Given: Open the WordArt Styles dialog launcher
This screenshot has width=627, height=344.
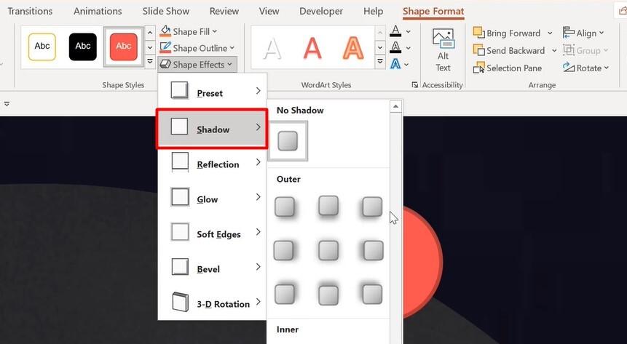Looking at the screenshot, I should tap(414, 84).
